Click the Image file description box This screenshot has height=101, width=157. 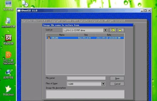pos(85,94)
